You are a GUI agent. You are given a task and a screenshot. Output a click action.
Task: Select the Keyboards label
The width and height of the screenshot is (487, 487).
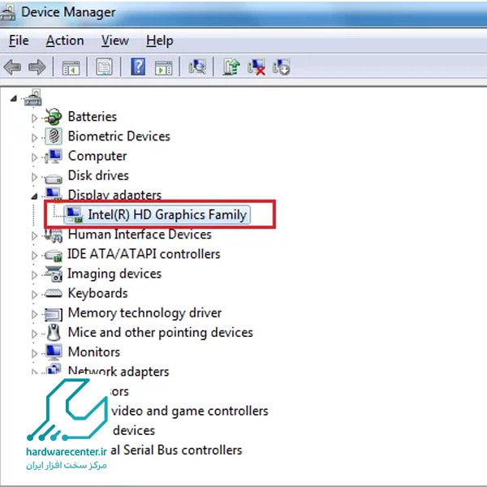click(x=97, y=293)
